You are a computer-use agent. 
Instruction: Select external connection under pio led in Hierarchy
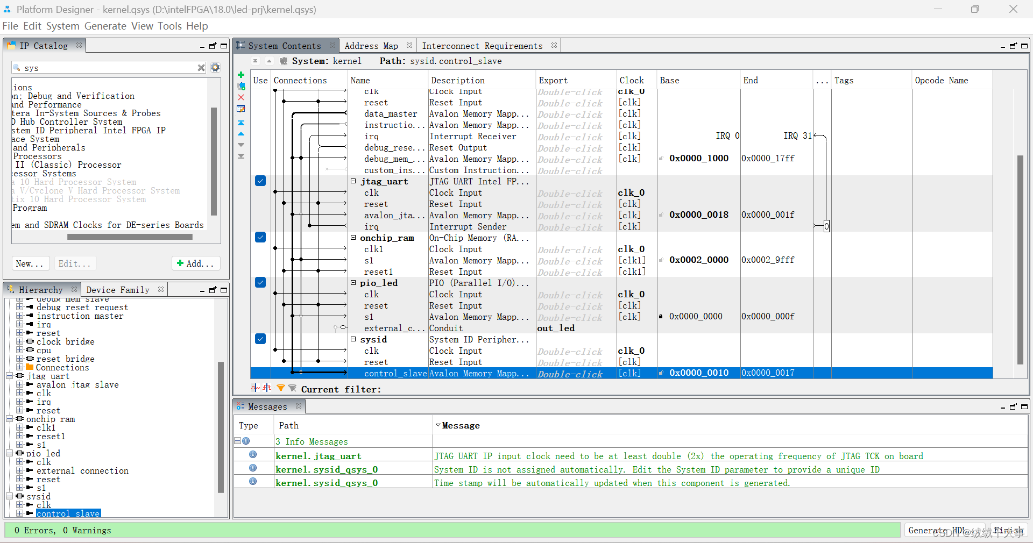tap(82, 470)
